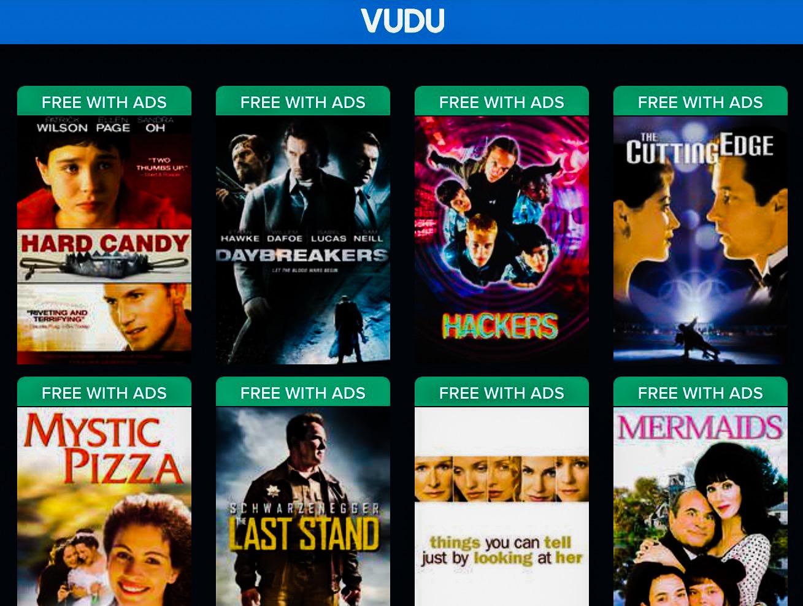Select the Hackers movie poster
Screen dimensions: 803x606
click(502, 240)
